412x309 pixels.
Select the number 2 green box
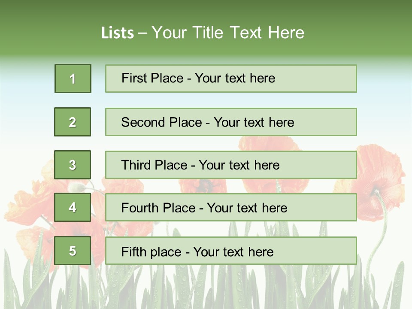tap(73, 122)
